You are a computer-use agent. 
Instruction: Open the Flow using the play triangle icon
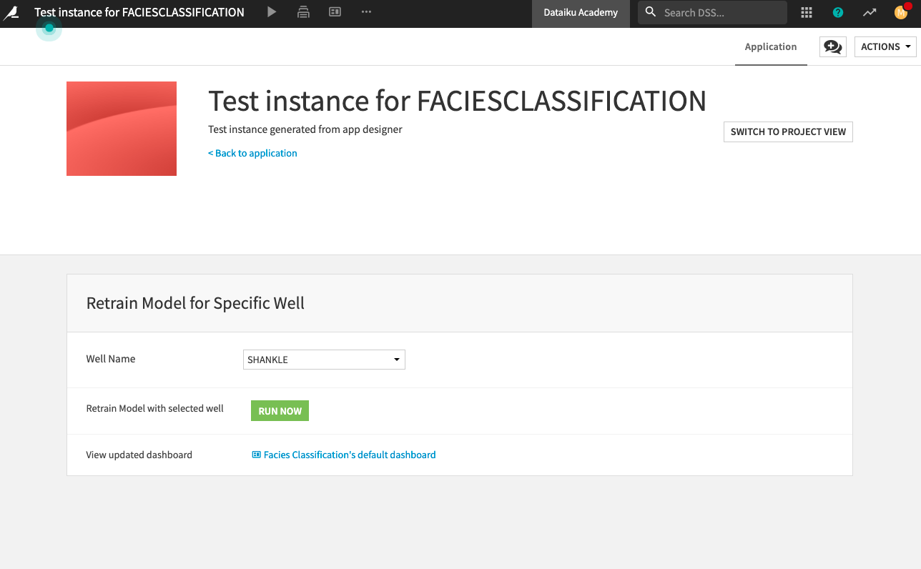tap(271, 12)
